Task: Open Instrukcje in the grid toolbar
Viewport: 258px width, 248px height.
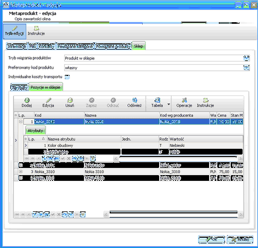Action: coord(205,103)
